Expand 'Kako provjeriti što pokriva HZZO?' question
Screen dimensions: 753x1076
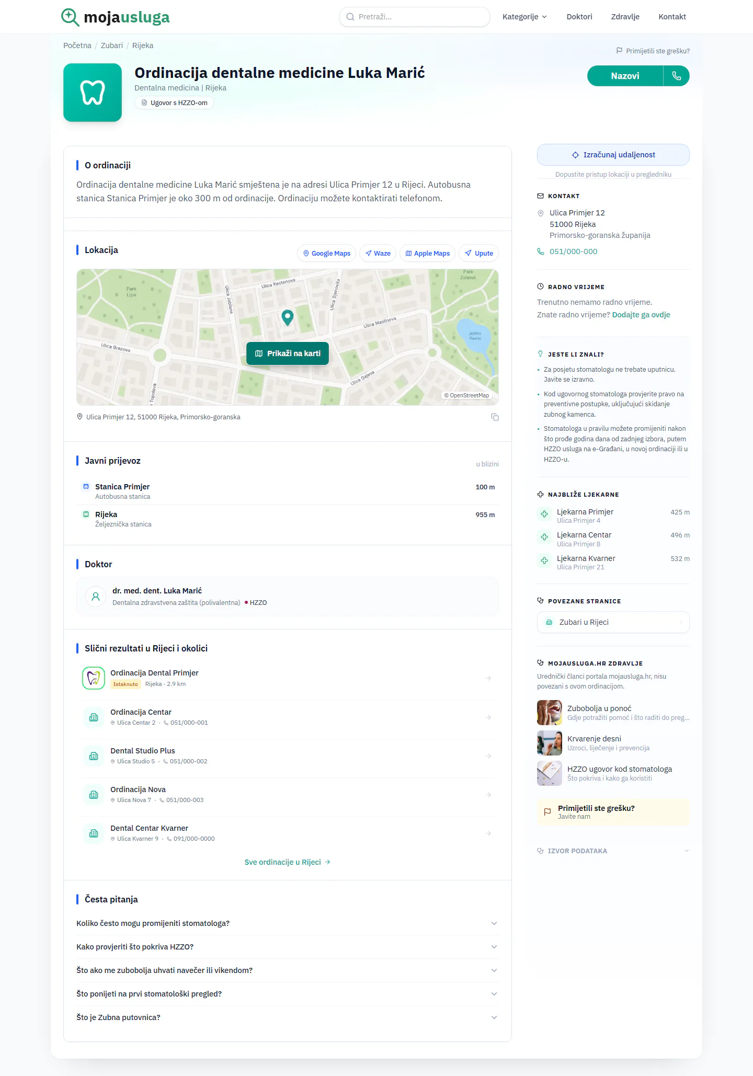[288, 947]
